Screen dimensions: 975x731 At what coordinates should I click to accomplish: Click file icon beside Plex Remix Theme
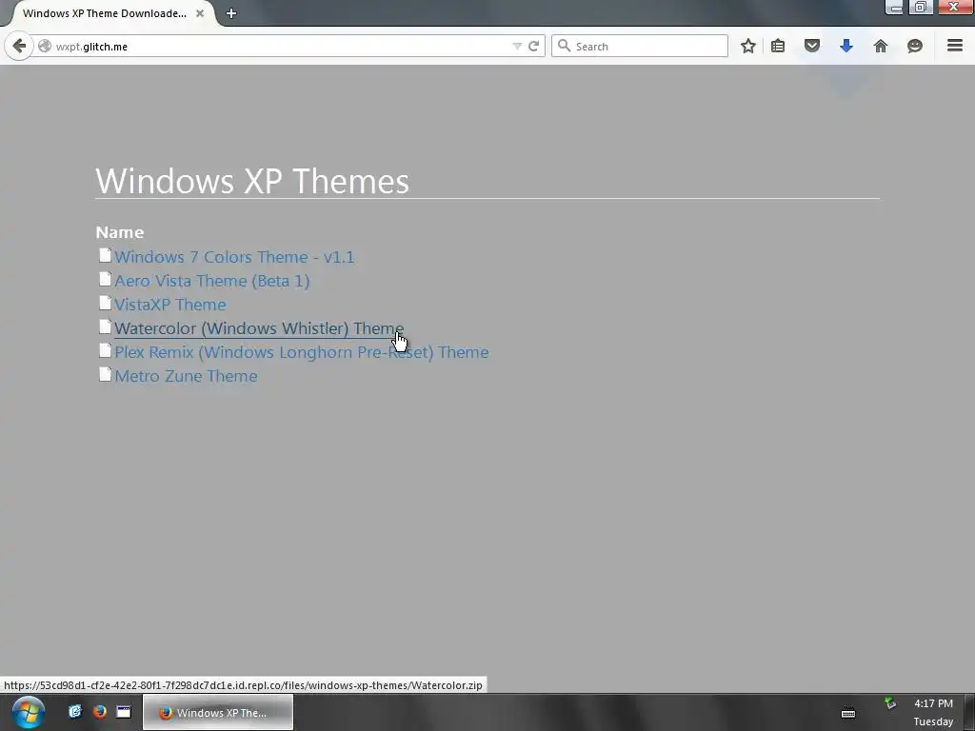[x=105, y=350]
